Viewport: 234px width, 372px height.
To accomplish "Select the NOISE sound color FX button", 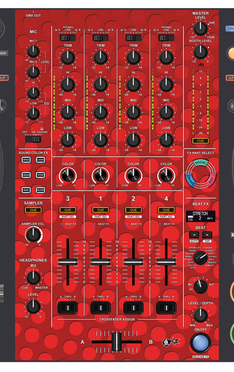I will 26,190.
